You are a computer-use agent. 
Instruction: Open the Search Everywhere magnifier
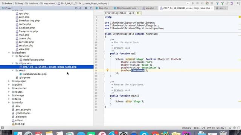point(238,3)
